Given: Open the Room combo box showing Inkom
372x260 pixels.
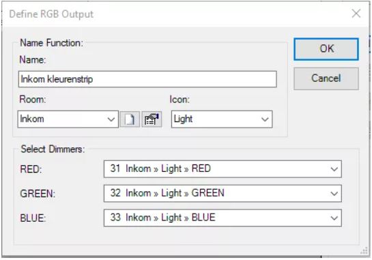Looking at the screenshot, I should pyautogui.click(x=68, y=119).
